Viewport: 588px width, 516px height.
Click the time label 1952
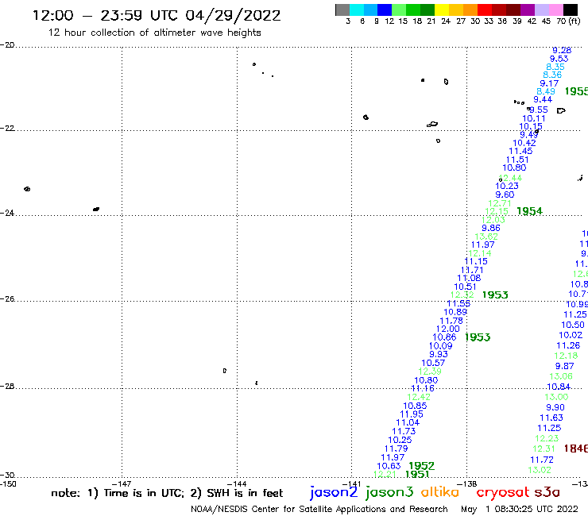pos(421,466)
